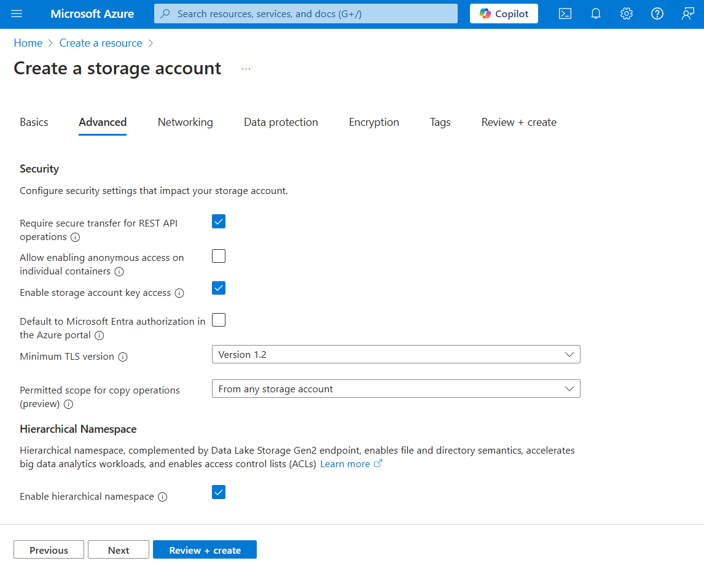Enable anonymous access on individual containers checkbox
Viewport: 704px width, 566px height.
coord(219,256)
